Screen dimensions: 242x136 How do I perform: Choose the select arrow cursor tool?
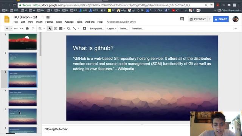click(50, 29)
